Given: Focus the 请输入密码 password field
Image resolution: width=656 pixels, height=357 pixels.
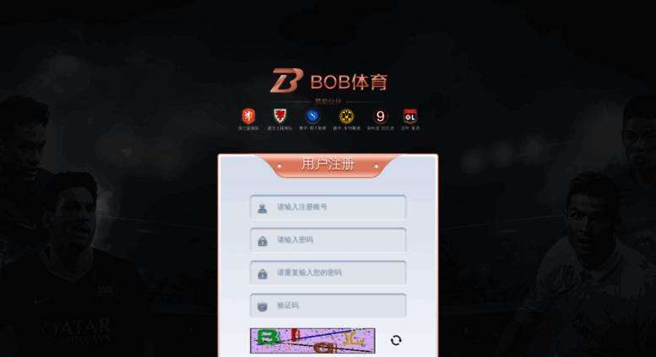Looking at the screenshot, I should coord(328,240).
